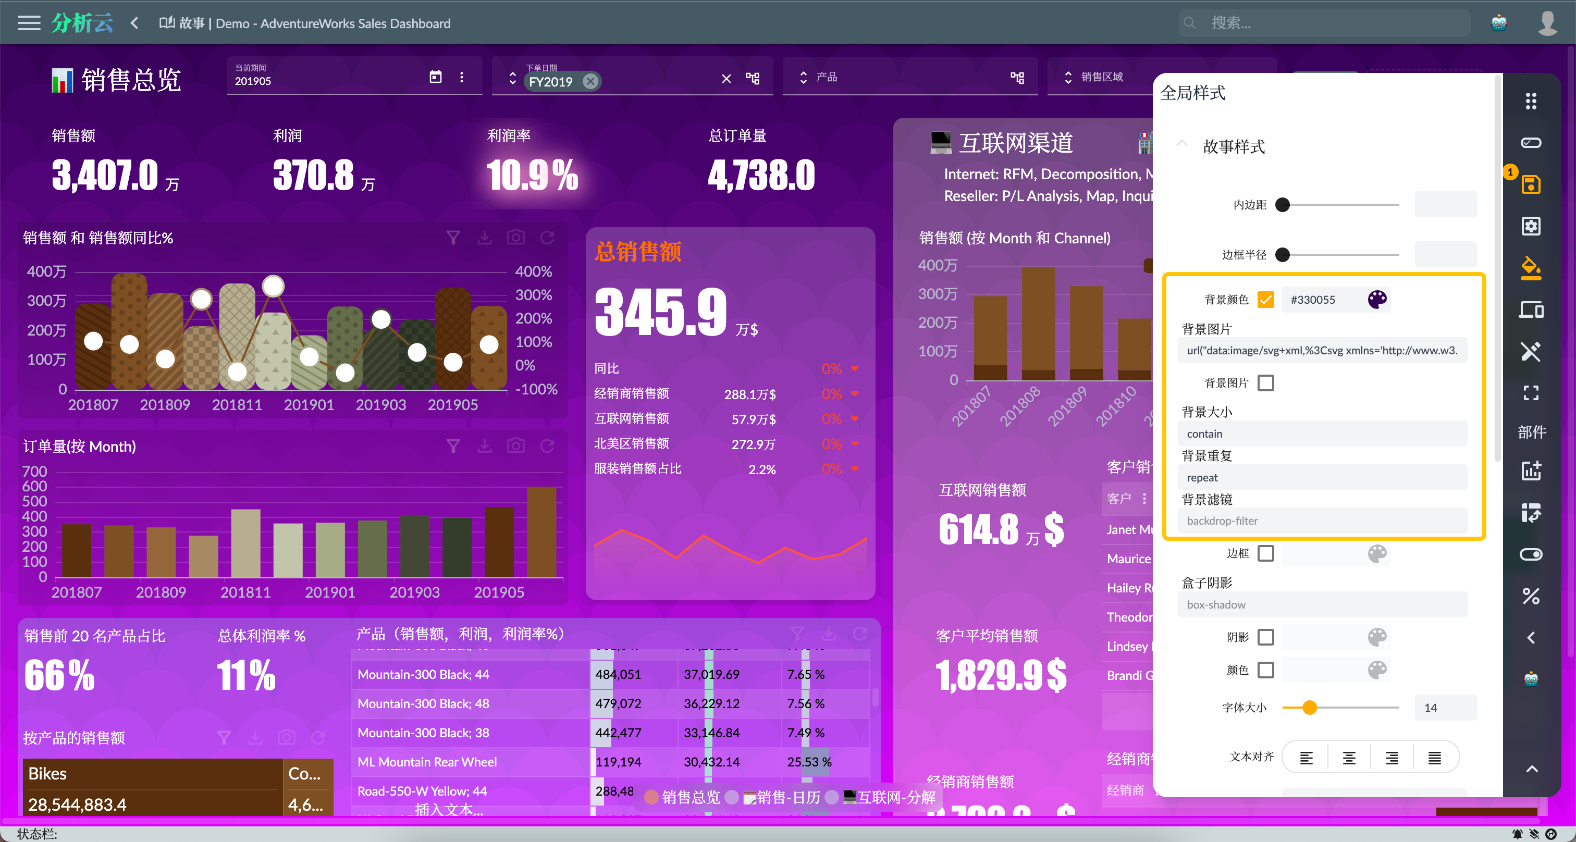Enable the 背景图片 checkbox
Viewport: 1576px width, 842px height.
tap(1267, 382)
